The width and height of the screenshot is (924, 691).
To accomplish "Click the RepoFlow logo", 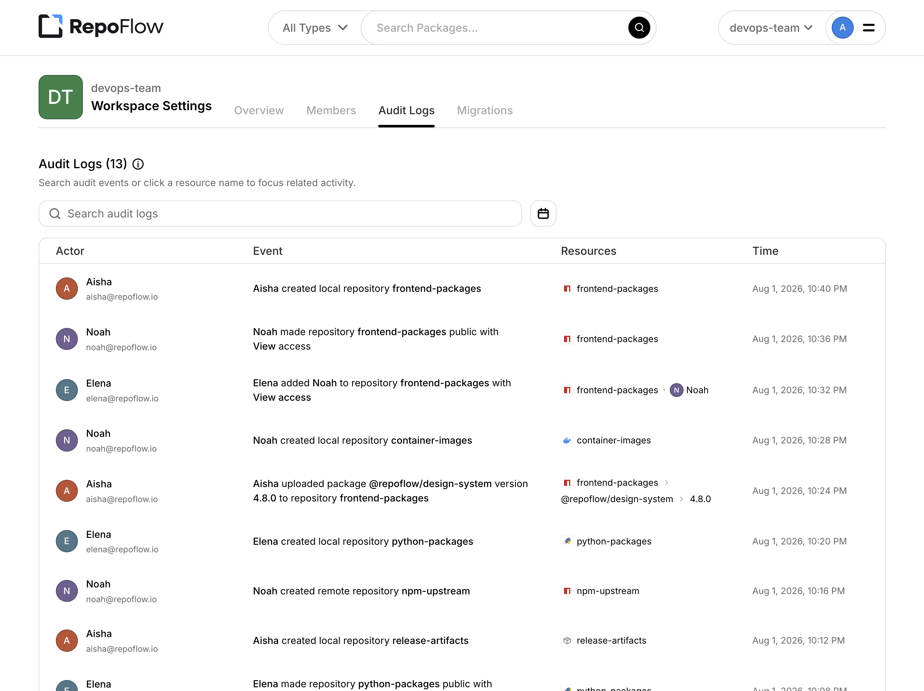I will tap(101, 27).
